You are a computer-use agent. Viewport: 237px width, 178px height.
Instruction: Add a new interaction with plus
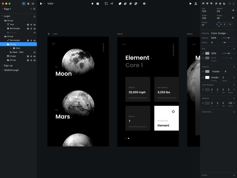point(234,112)
